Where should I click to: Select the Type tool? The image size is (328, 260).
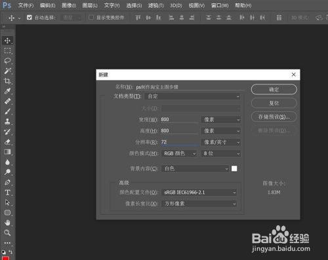pyautogui.click(x=7, y=193)
